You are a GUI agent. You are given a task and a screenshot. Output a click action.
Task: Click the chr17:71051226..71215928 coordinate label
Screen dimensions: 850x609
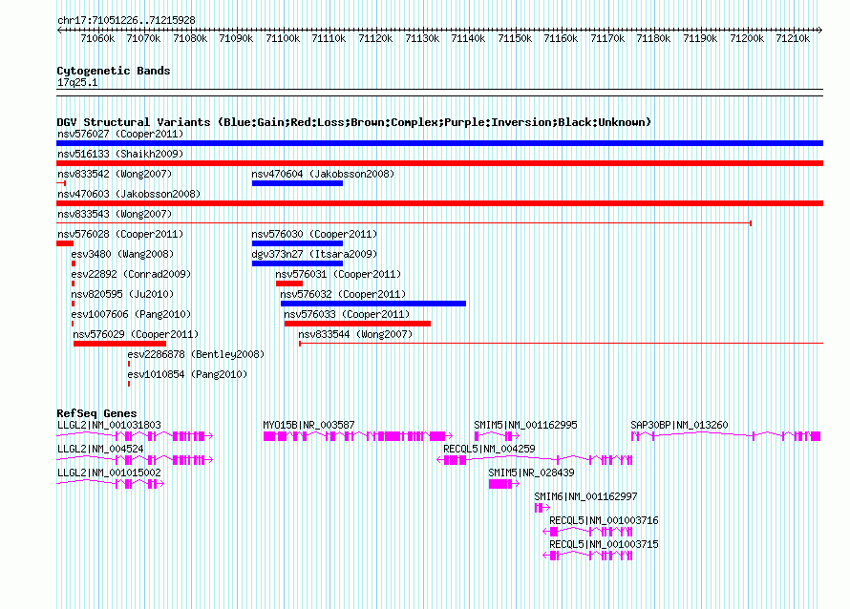(x=126, y=20)
